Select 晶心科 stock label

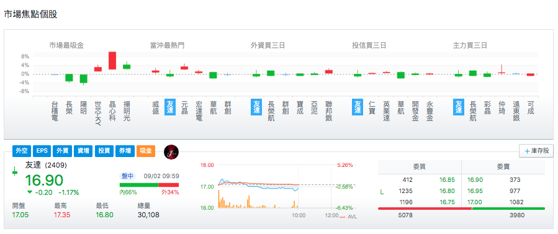112,110
